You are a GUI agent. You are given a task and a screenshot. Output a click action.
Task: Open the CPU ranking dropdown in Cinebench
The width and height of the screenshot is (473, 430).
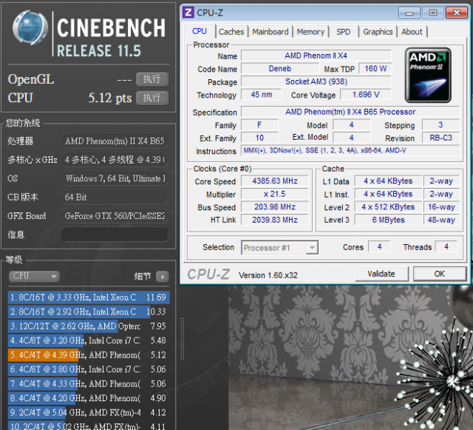coord(34,276)
